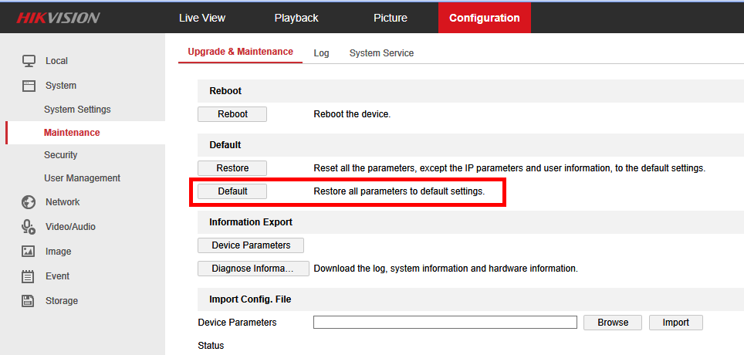Click the Import button
The height and width of the screenshot is (355, 744).
[675, 323]
